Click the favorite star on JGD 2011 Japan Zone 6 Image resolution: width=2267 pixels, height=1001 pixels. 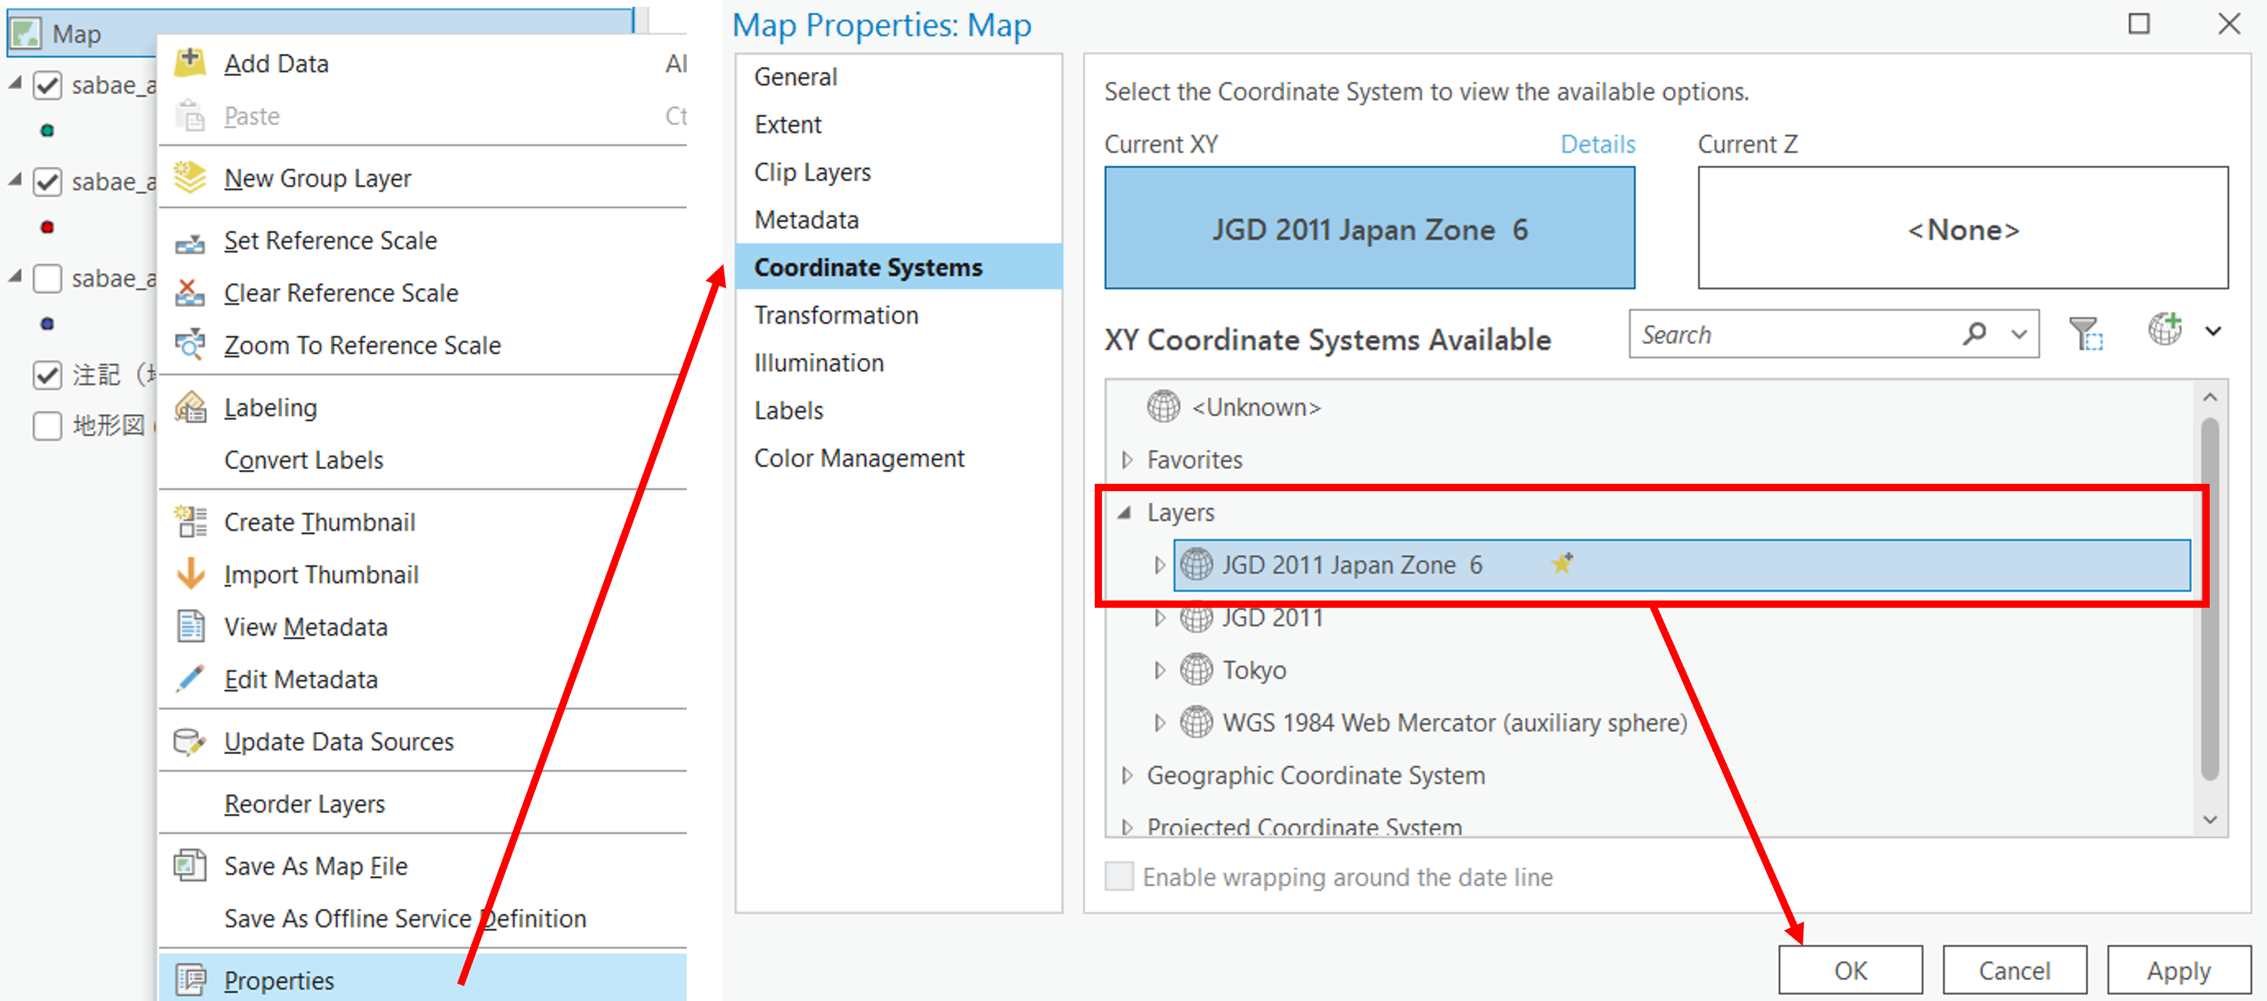[1562, 563]
